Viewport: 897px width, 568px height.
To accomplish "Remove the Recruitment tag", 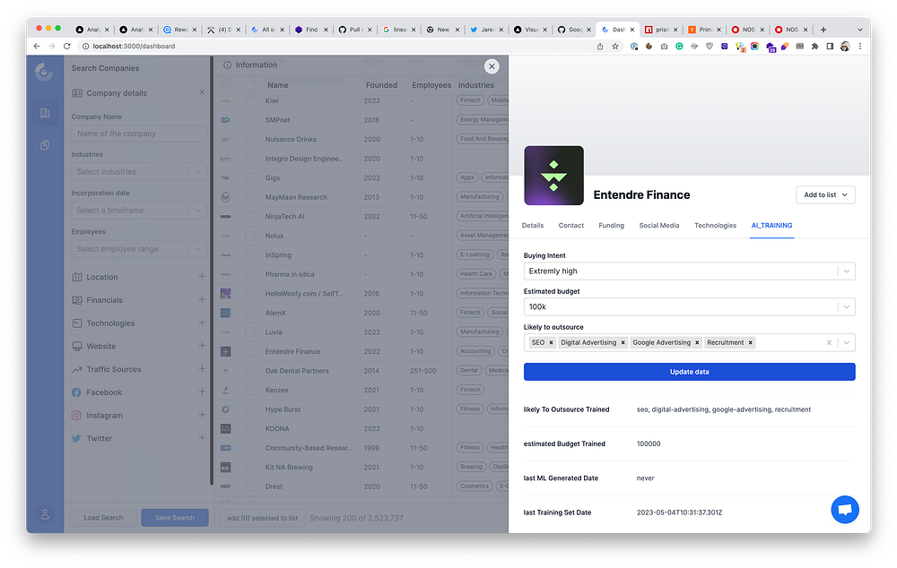I will pyautogui.click(x=750, y=342).
